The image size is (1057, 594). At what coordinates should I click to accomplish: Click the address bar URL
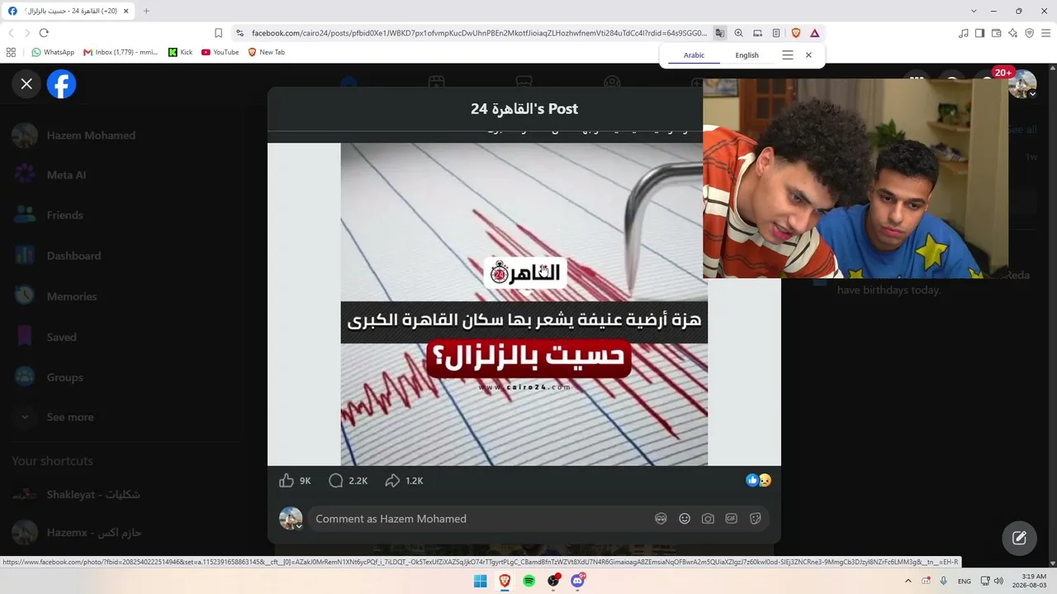click(x=479, y=33)
